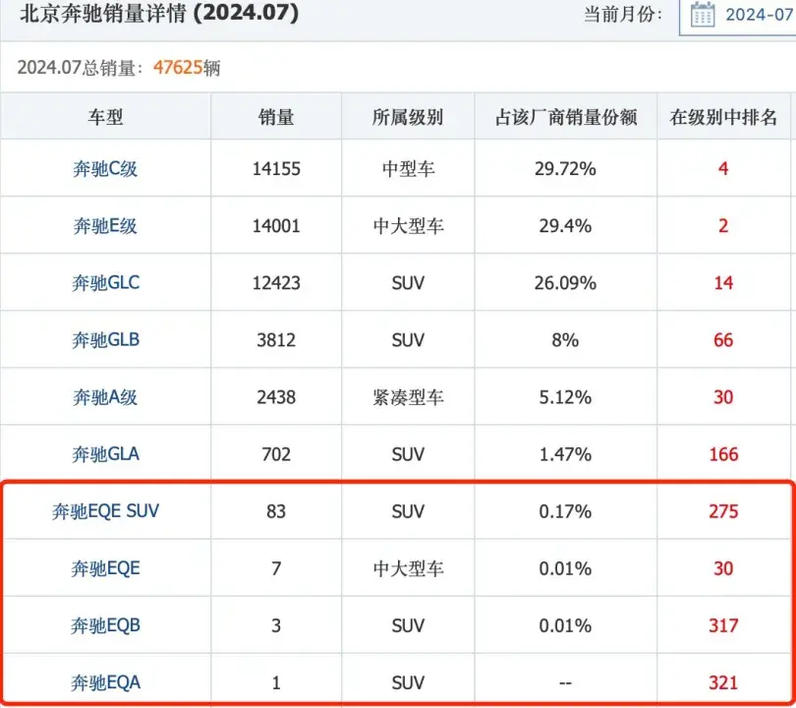This screenshot has width=796, height=708.
Task: Open the 奔驰GLB model link
Action: click(x=105, y=340)
